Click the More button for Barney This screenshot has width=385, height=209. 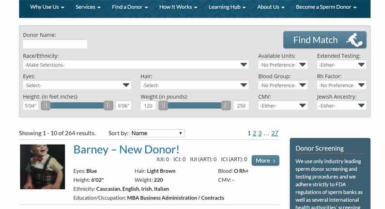pyautogui.click(x=265, y=161)
